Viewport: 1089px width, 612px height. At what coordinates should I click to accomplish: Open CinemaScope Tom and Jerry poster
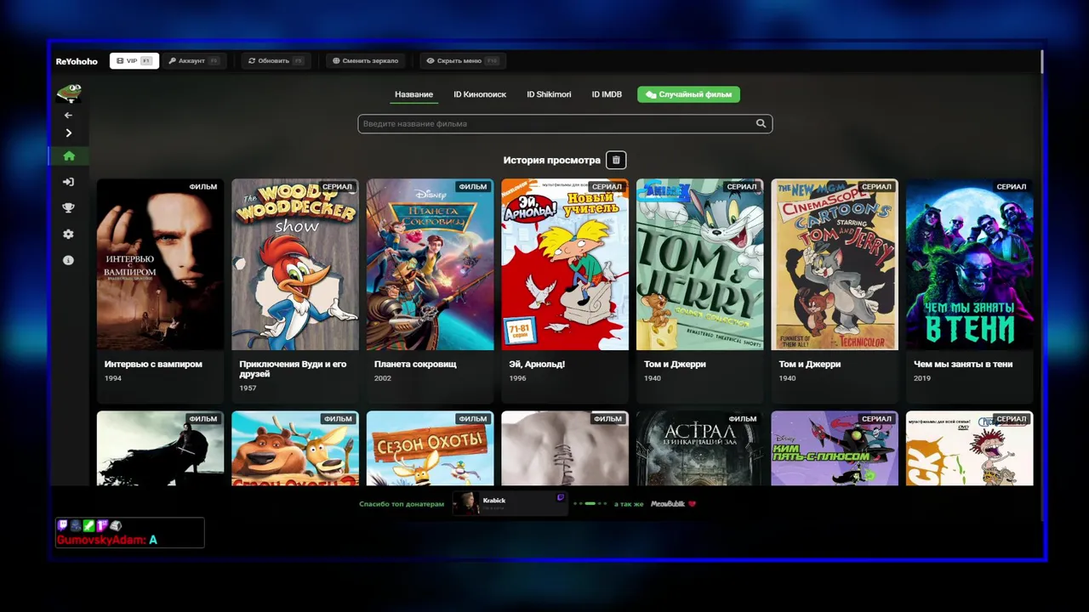(835, 264)
